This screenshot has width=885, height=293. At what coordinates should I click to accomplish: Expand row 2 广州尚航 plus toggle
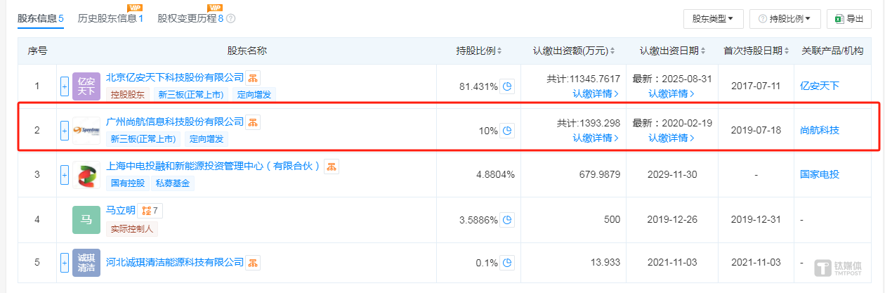pos(65,131)
